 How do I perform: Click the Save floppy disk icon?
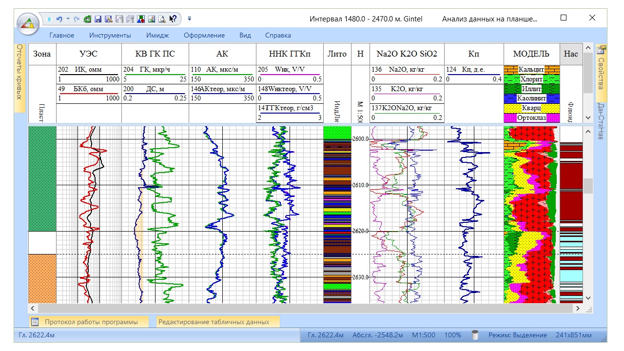(x=97, y=19)
